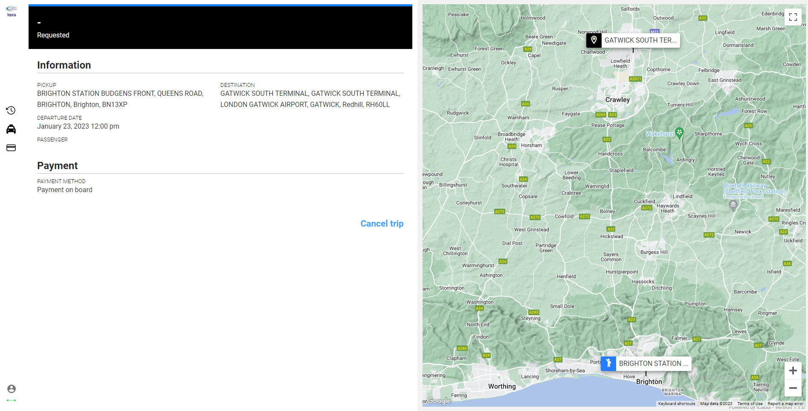The width and height of the screenshot is (808, 411).
Task: Click the Gatwick South Terminal destination marker
Action: point(633,40)
